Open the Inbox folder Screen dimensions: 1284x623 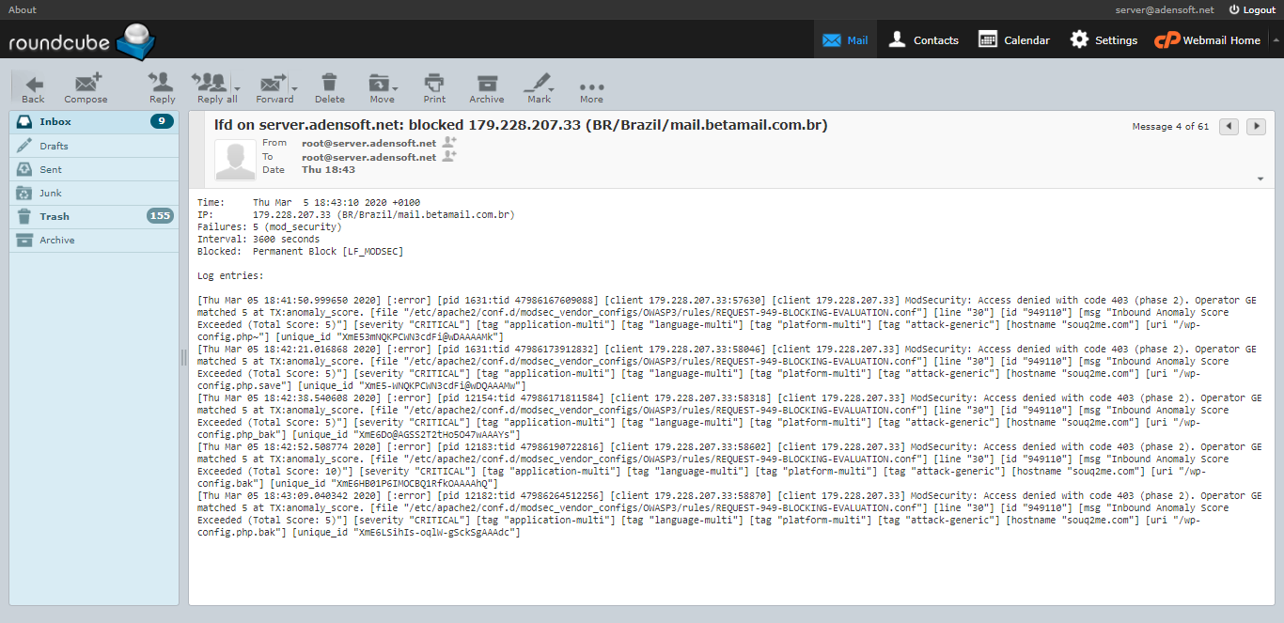tap(94, 121)
